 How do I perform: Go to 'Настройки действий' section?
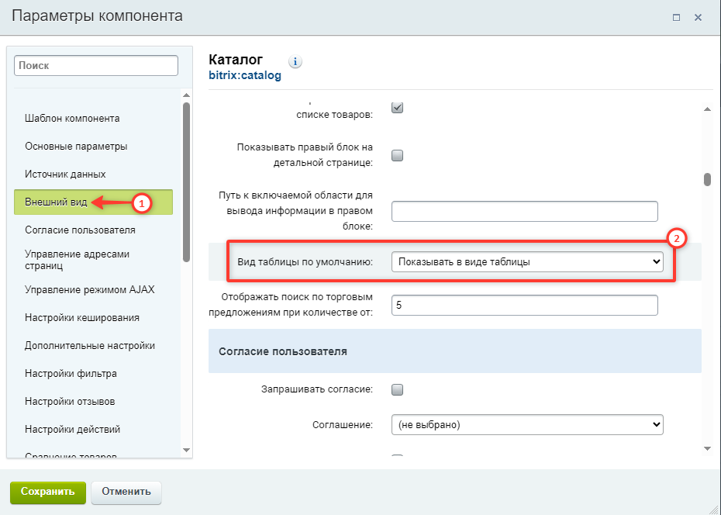tap(73, 430)
